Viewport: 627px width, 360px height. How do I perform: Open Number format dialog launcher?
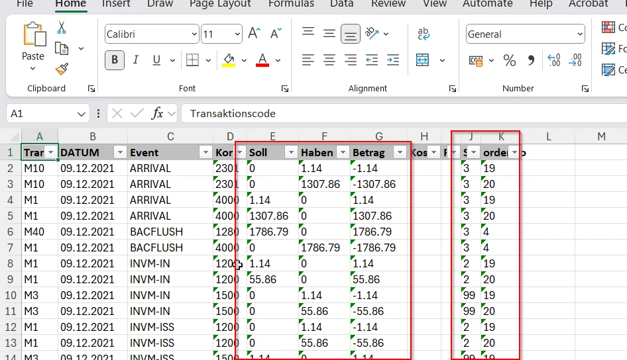click(585, 89)
